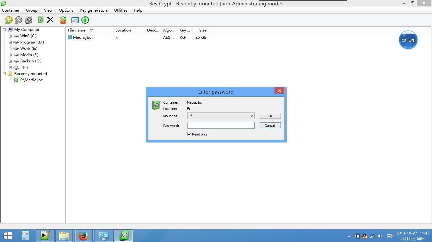Open Calculator from the taskbar
This screenshot has width=432, height=242.
(25, 236)
